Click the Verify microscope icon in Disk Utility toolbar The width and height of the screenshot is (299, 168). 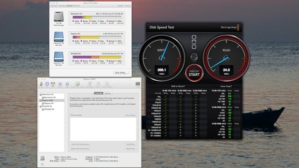pyautogui.click(x=41, y=84)
